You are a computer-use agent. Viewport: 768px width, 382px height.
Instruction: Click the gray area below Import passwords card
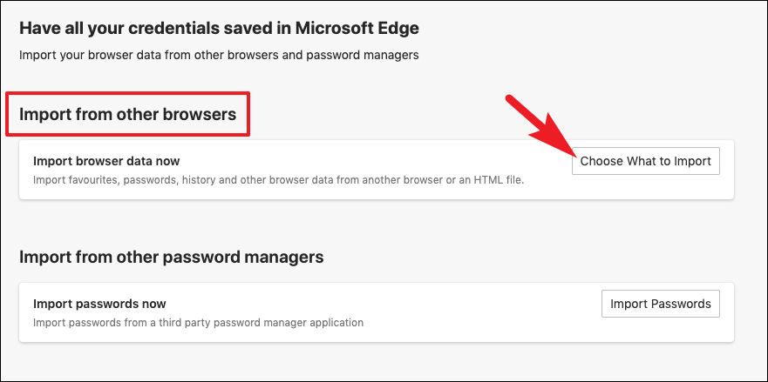coord(377,361)
